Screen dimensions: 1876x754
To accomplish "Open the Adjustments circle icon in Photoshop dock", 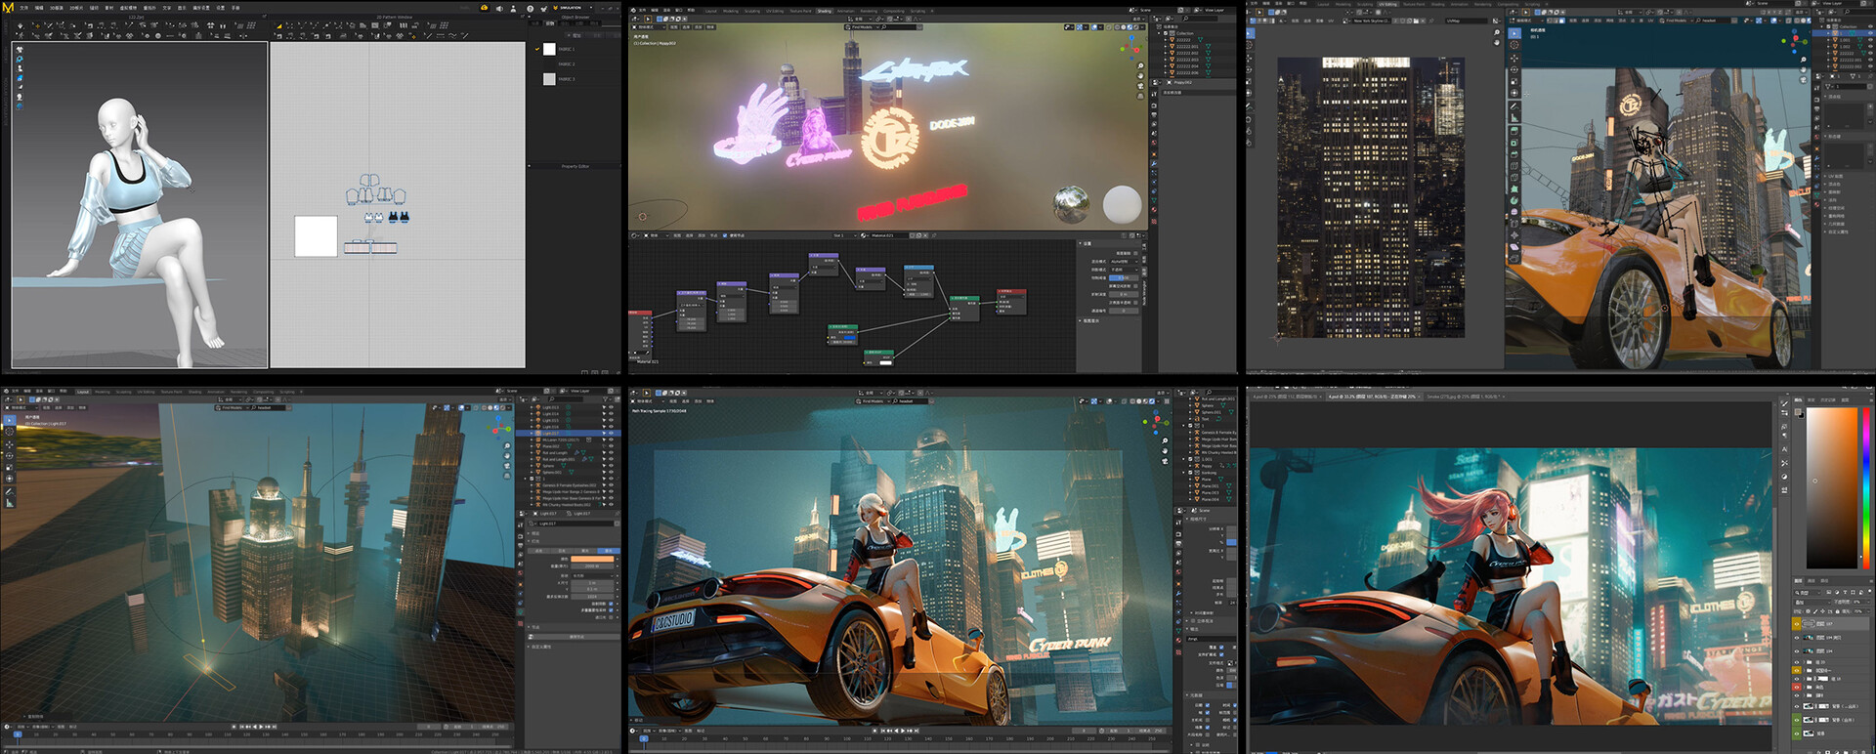I will click(1784, 477).
